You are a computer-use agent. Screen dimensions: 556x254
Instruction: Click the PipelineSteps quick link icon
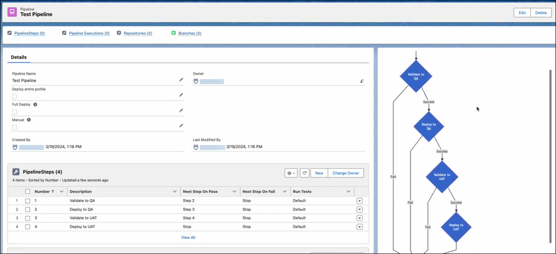(10, 33)
